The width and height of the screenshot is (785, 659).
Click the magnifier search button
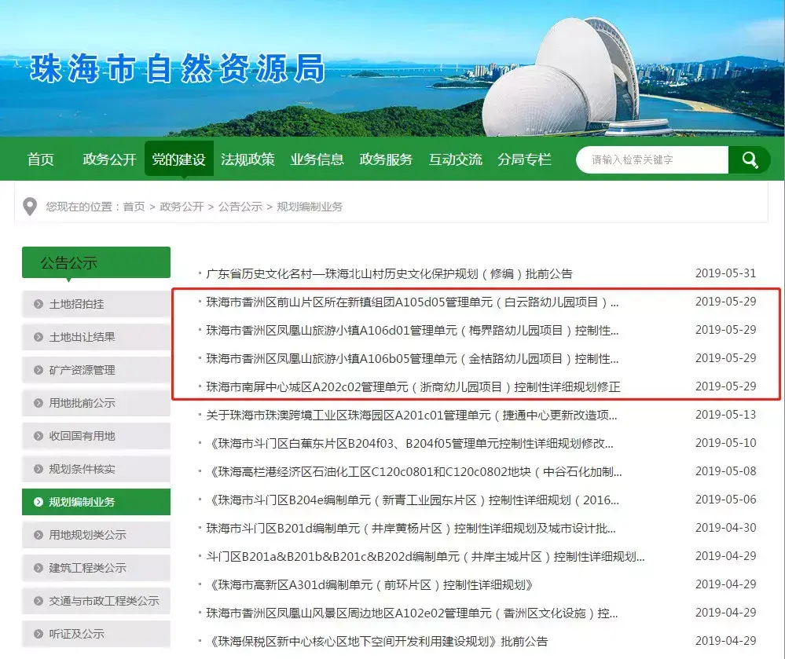(749, 159)
